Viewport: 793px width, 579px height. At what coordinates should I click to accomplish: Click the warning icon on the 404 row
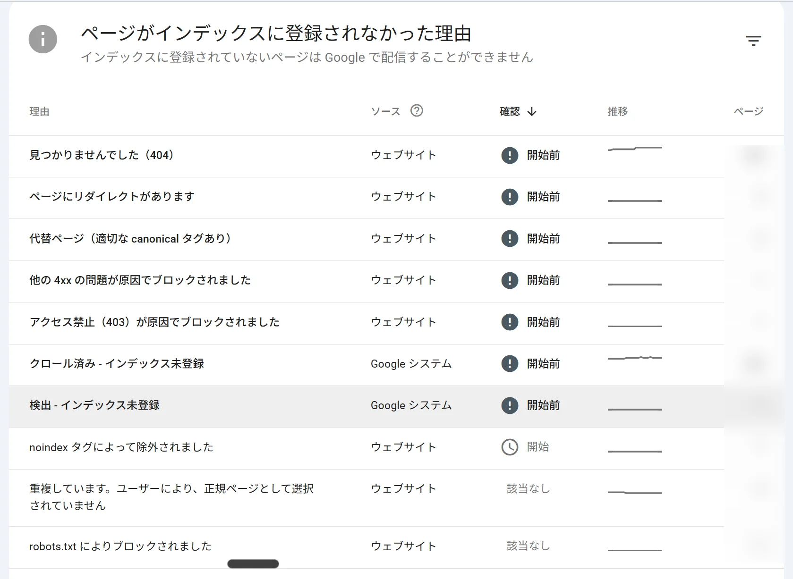coord(509,155)
